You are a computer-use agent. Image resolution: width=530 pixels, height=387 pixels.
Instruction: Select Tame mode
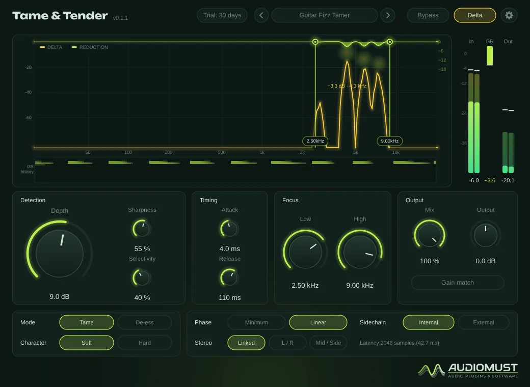click(x=87, y=322)
